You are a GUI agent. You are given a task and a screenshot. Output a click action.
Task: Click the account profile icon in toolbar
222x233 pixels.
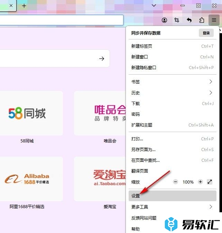pos(164,20)
